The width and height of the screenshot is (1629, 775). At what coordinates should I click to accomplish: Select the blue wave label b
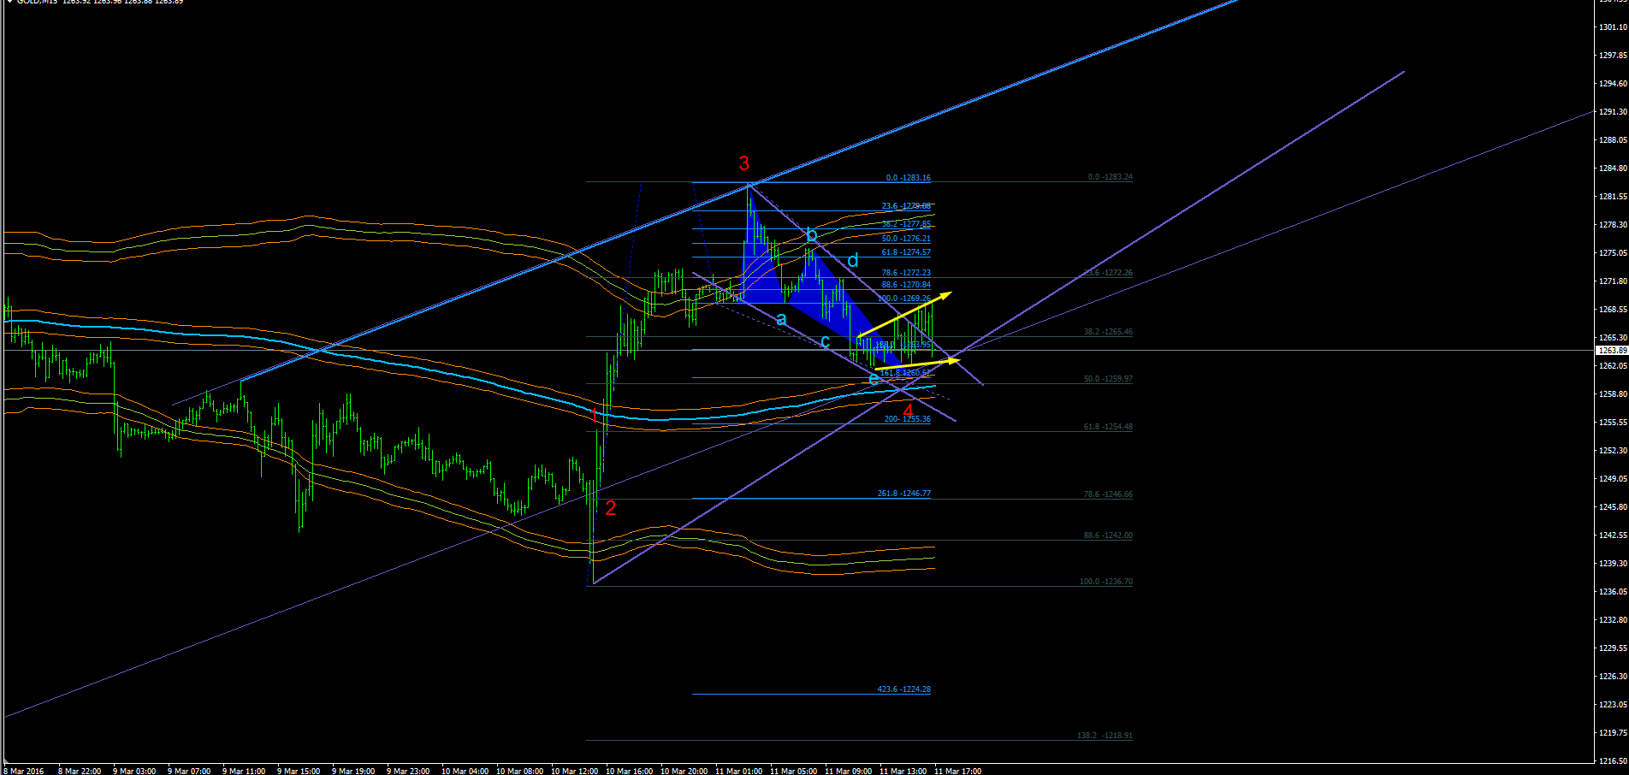click(812, 235)
